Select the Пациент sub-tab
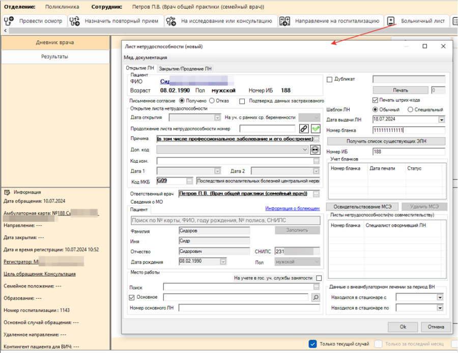458x353 pixels. pyautogui.click(x=139, y=210)
